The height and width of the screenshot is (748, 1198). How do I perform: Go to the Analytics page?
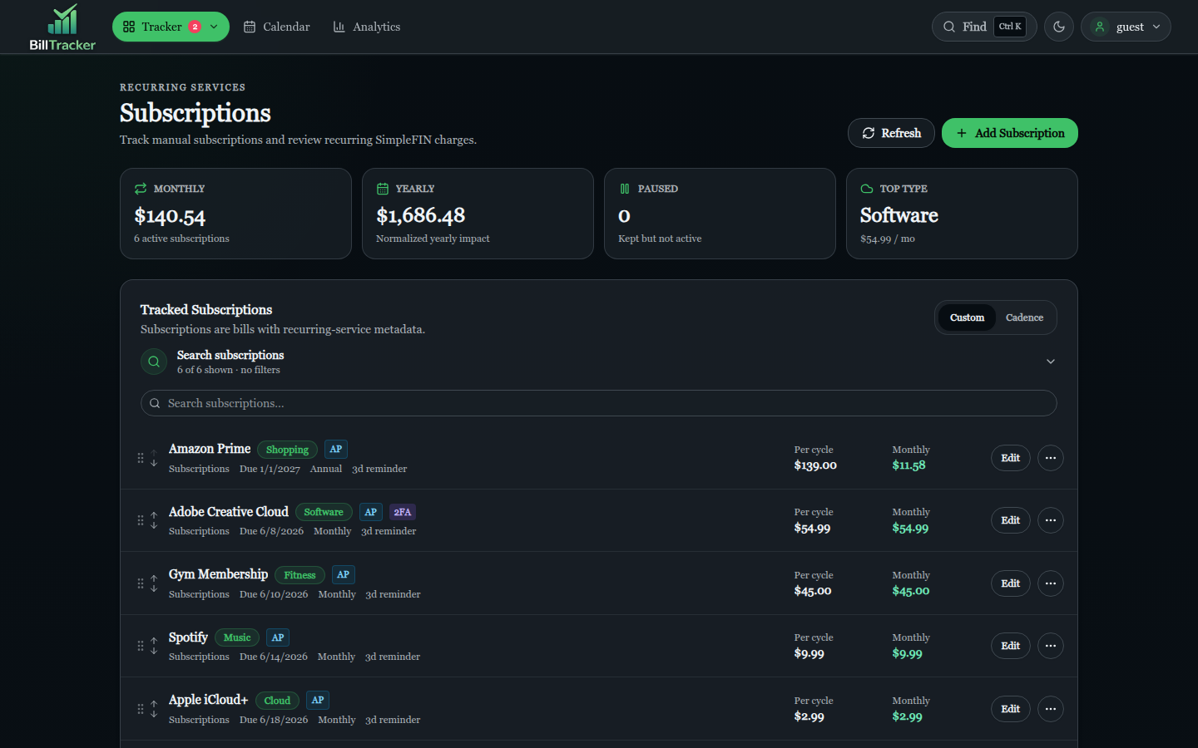click(x=367, y=27)
